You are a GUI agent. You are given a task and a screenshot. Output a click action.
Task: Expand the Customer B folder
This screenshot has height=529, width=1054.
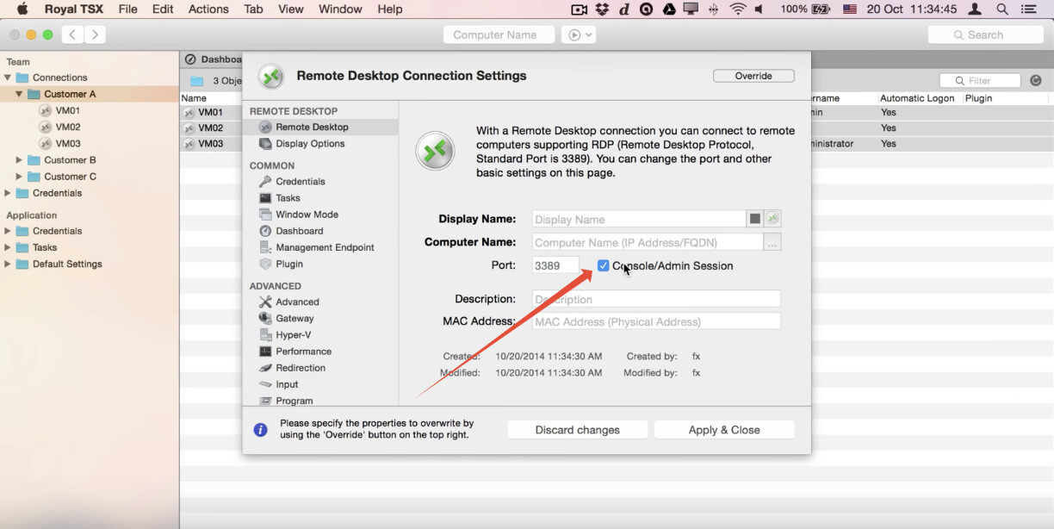pyautogui.click(x=19, y=160)
